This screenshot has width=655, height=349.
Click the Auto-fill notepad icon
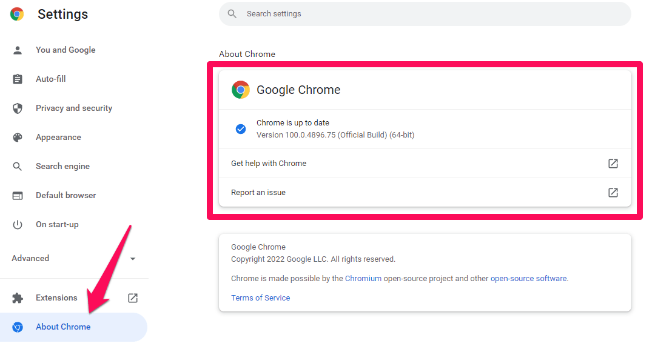coord(19,79)
